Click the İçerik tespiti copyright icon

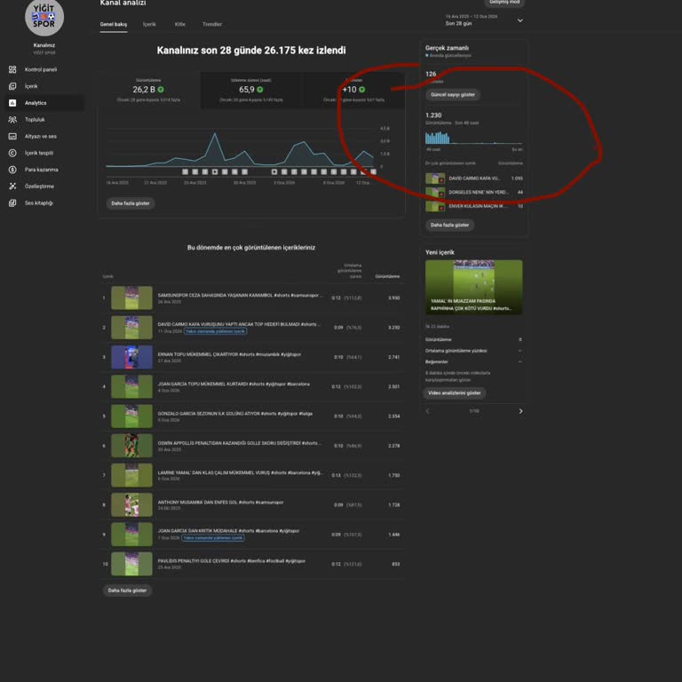tap(12, 153)
